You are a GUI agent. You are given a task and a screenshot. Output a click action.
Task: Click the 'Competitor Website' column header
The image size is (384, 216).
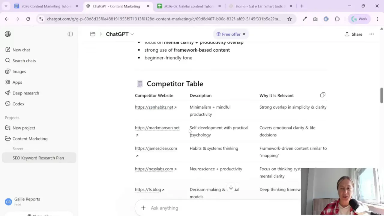click(x=154, y=95)
